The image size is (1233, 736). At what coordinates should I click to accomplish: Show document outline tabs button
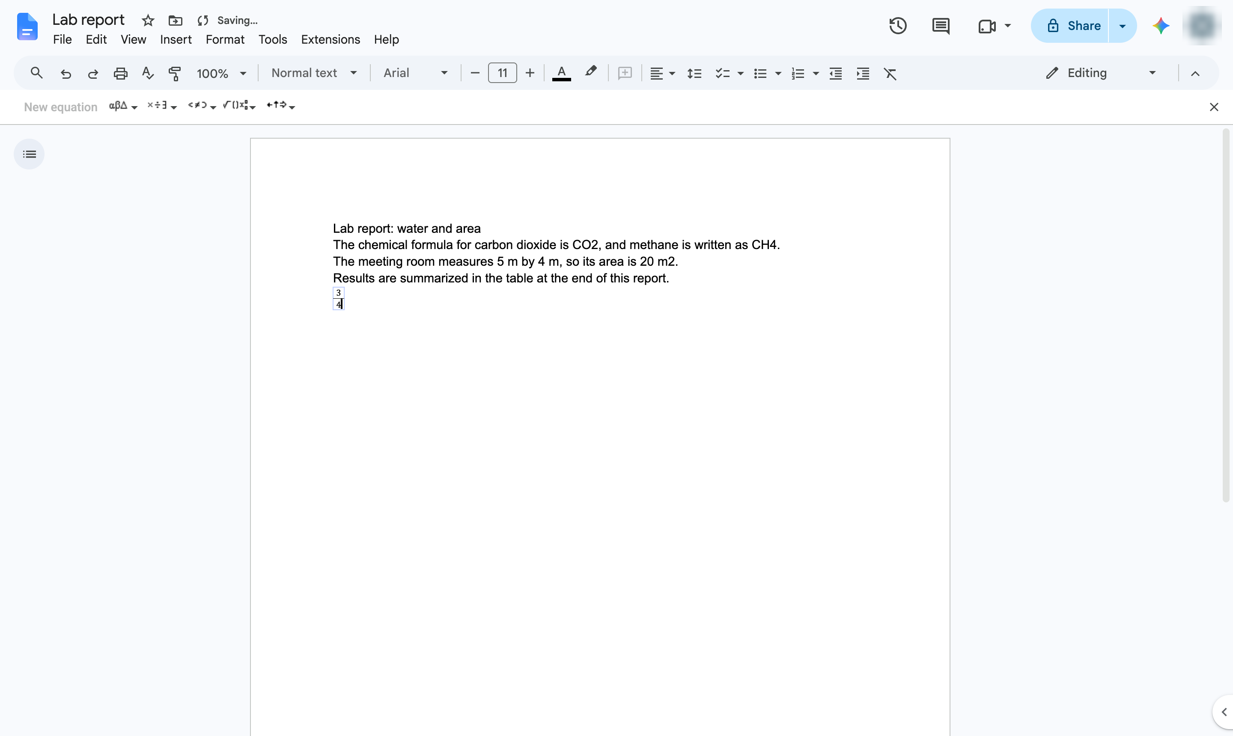point(29,154)
